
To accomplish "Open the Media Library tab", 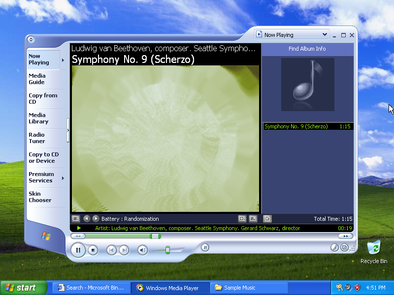I will tap(38, 118).
